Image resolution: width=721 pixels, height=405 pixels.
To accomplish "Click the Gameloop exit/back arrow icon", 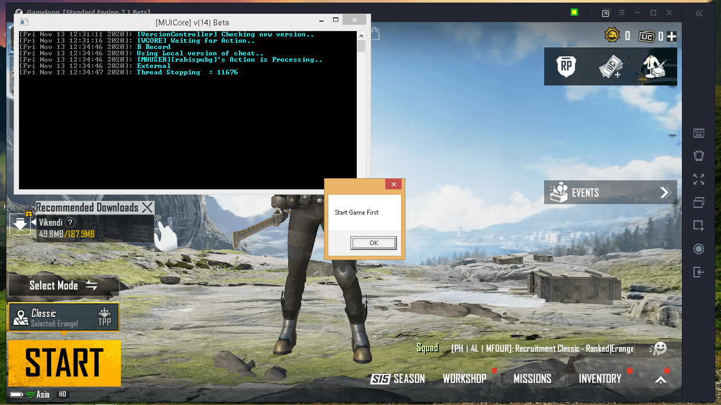I will (699, 272).
